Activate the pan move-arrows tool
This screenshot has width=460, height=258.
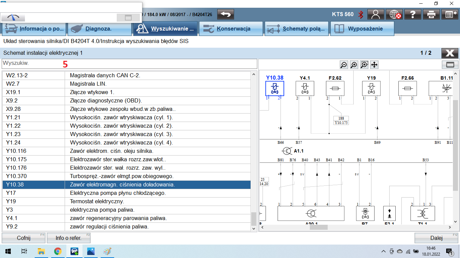(374, 65)
